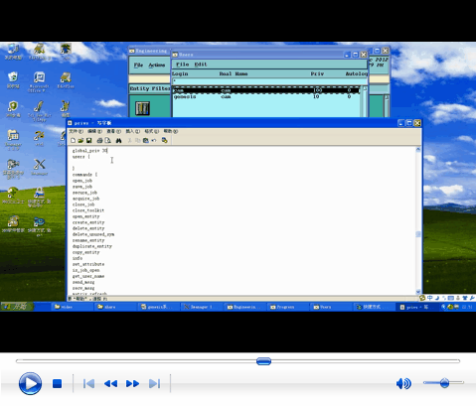Click the 360 shield icon on the desktop

click(x=13, y=109)
